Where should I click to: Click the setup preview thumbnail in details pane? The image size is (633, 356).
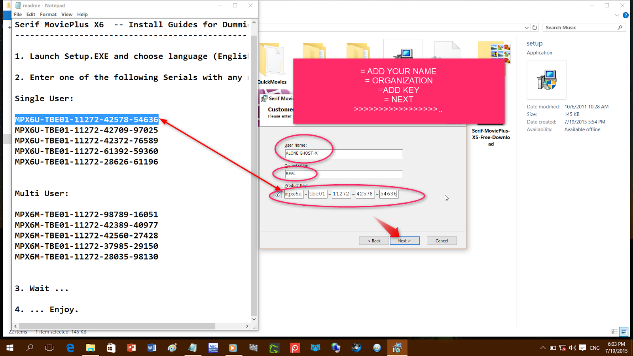pyautogui.click(x=546, y=80)
